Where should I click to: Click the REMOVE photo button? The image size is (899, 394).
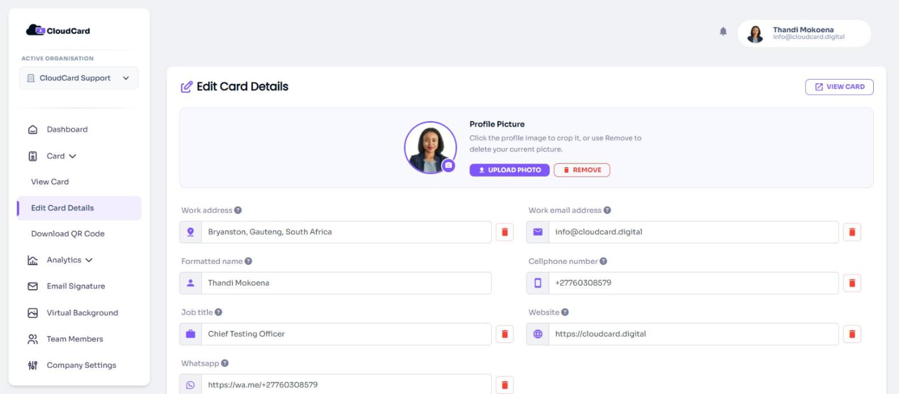click(582, 170)
